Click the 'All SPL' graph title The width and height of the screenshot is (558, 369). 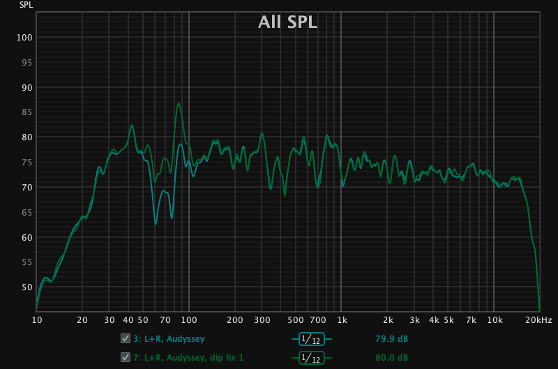(x=287, y=22)
